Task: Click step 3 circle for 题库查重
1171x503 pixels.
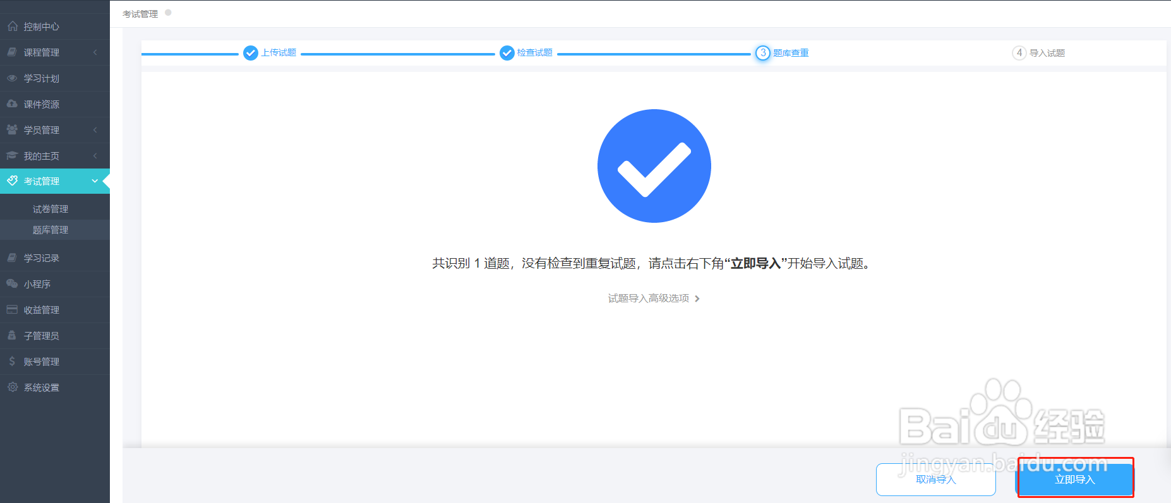Action: click(x=763, y=53)
